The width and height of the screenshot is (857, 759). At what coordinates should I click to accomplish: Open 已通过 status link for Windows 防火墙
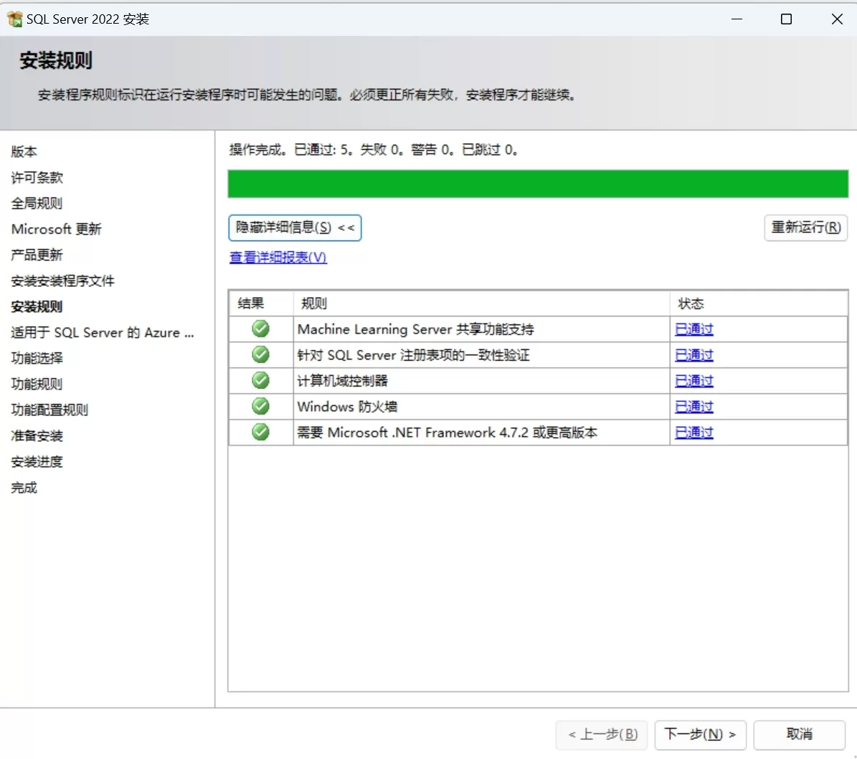point(693,407)
